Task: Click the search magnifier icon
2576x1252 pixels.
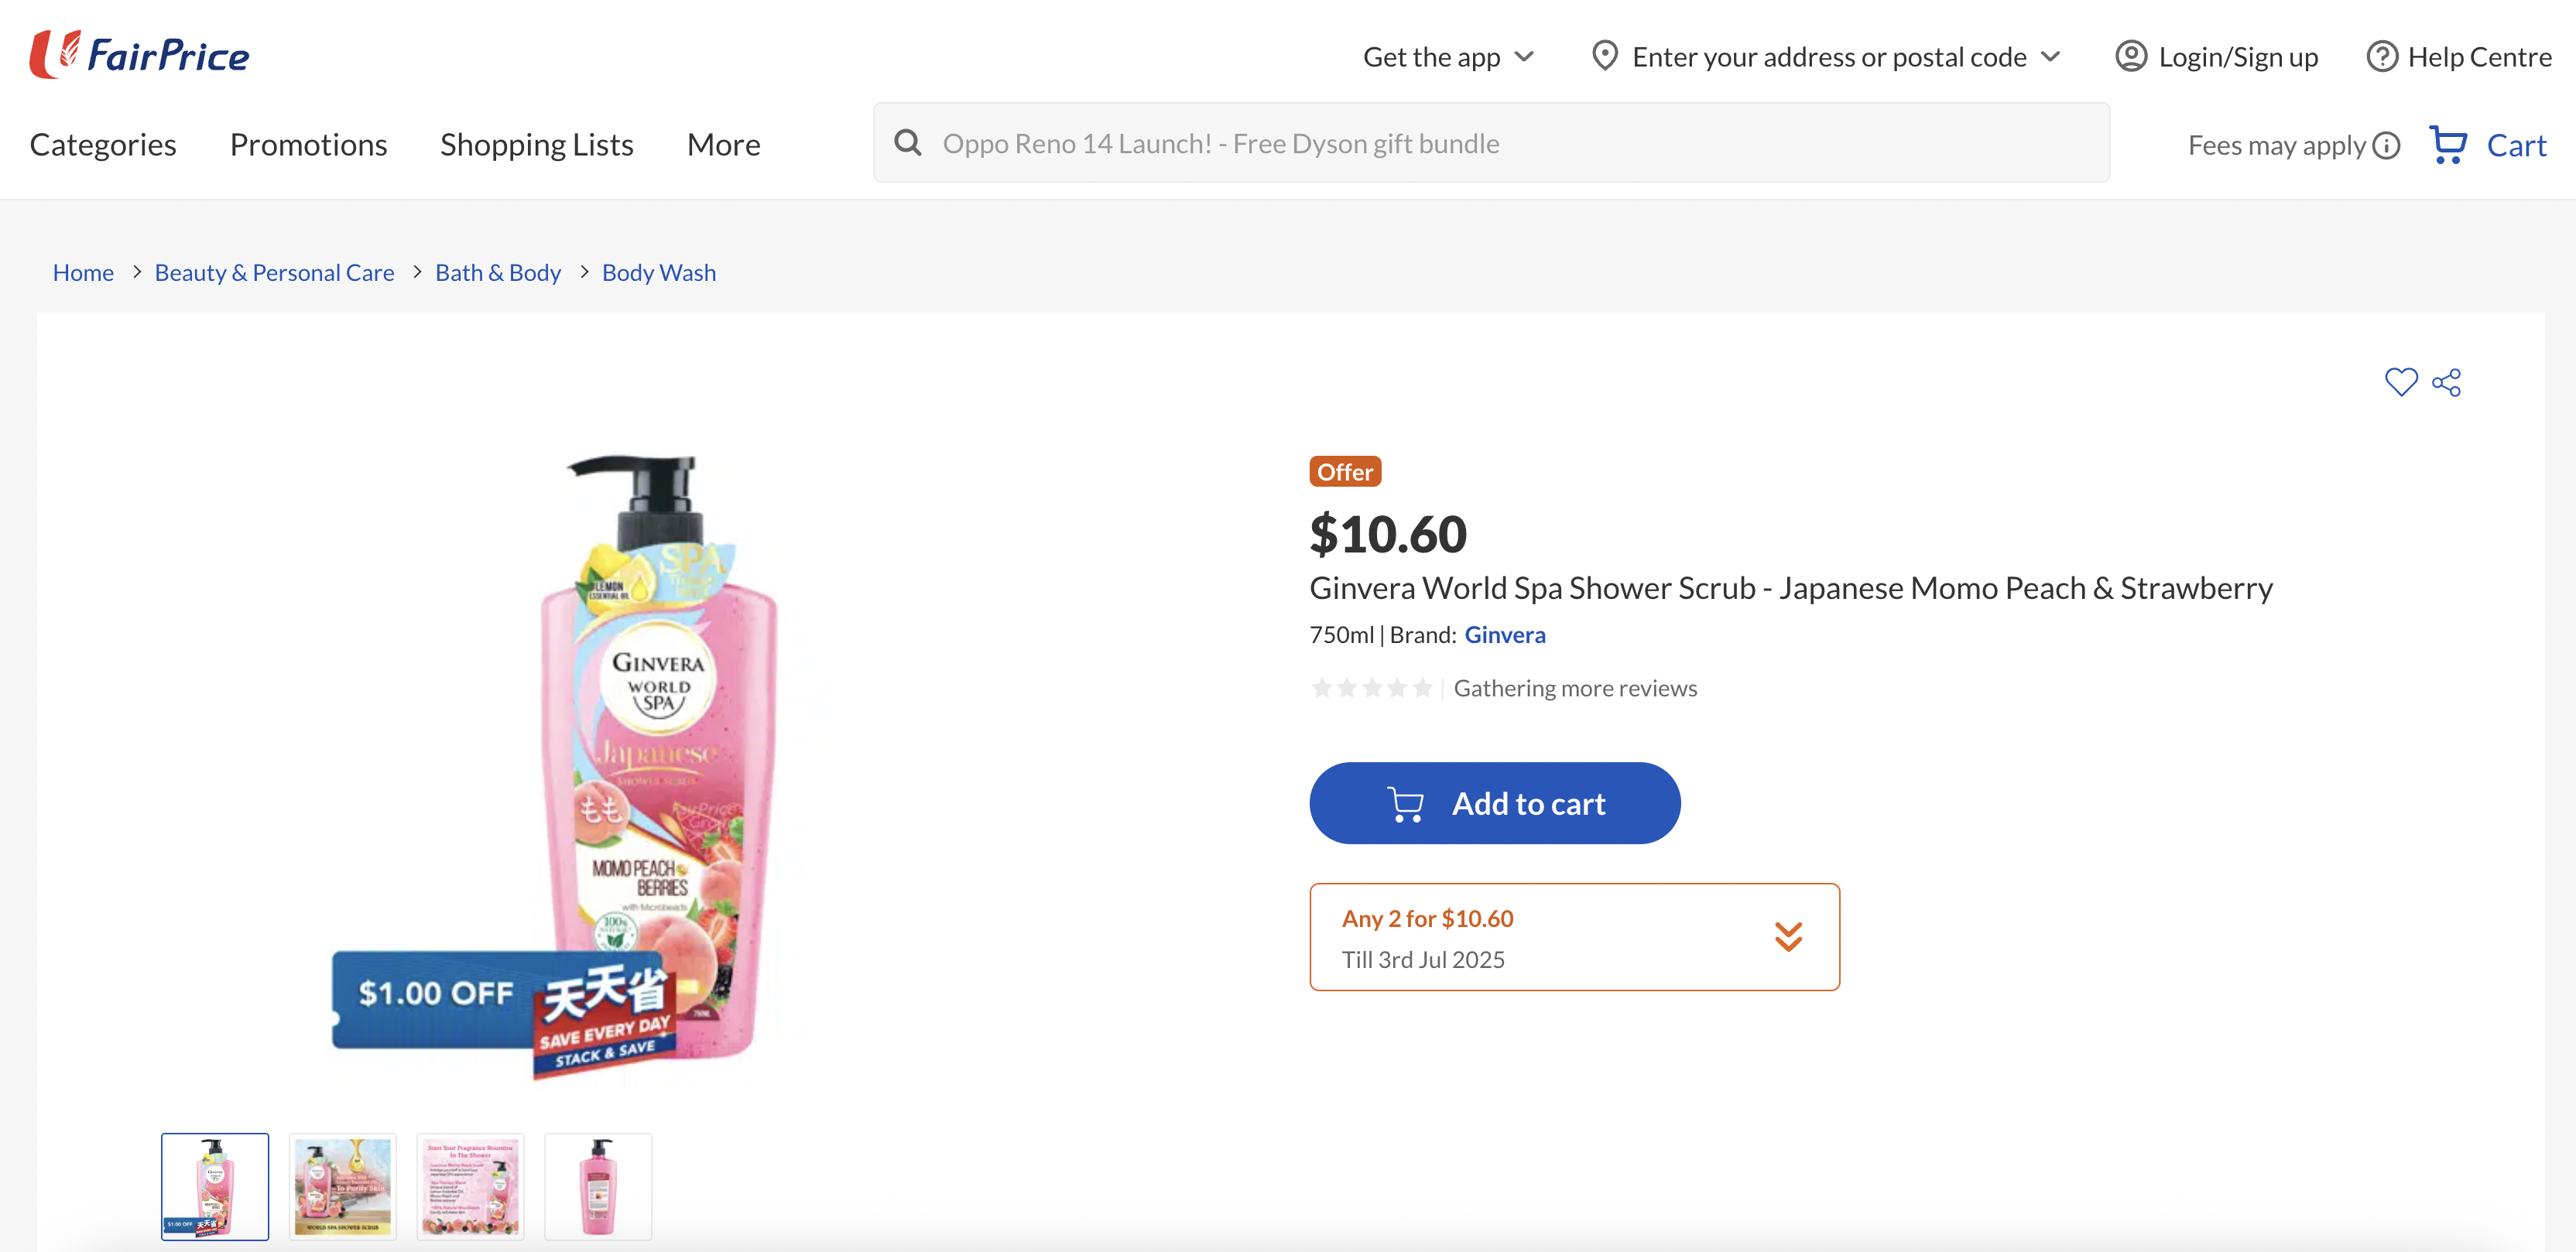Action: click(x=907, y=143)
